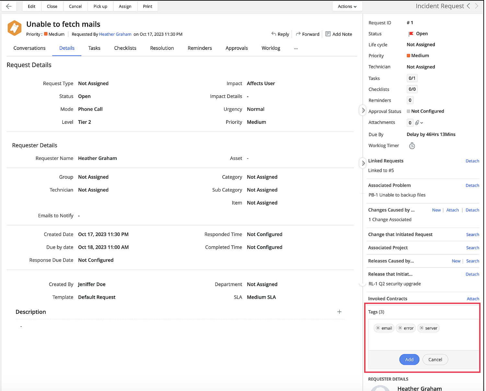Image resolution: width=486 pixels, height=391 pixels.
Task: Click the back arrow icon
Action: click(x=9, y=6)
